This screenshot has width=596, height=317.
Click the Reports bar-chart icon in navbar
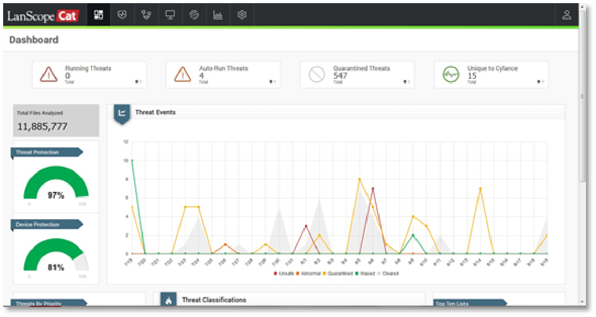click(217, 15)
